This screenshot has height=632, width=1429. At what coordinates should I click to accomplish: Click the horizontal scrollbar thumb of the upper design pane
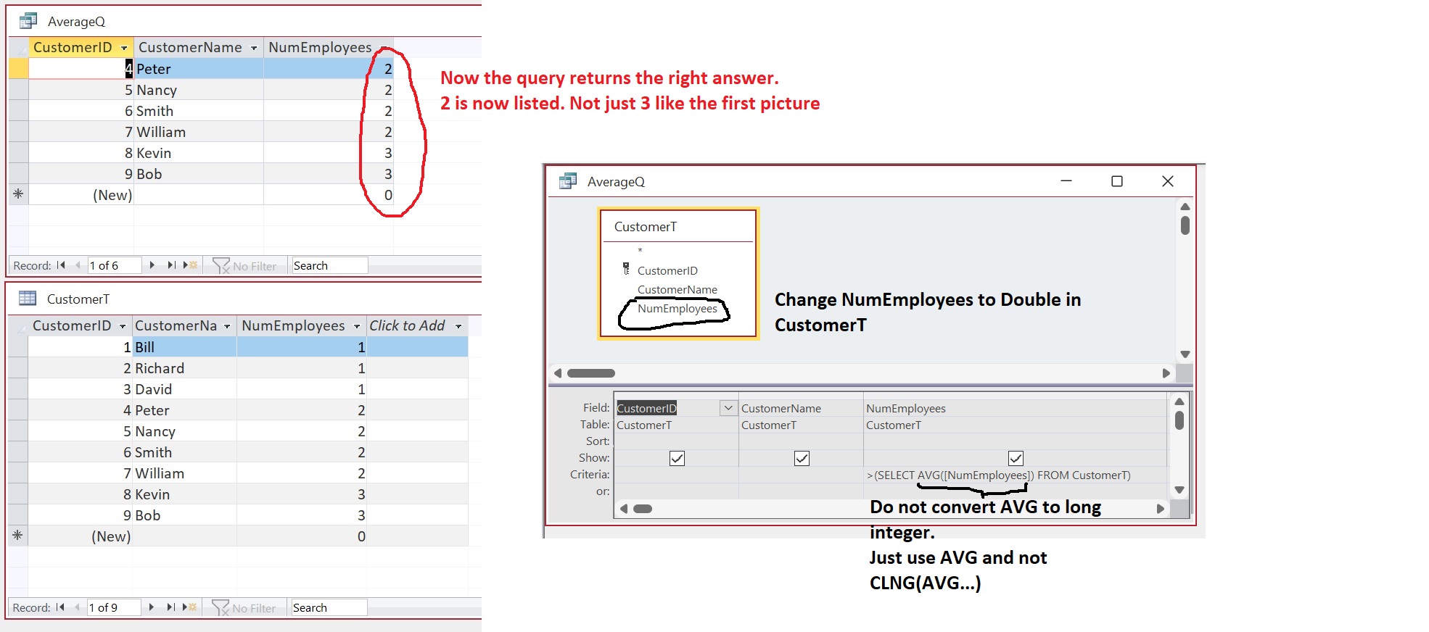pos(591,373)
